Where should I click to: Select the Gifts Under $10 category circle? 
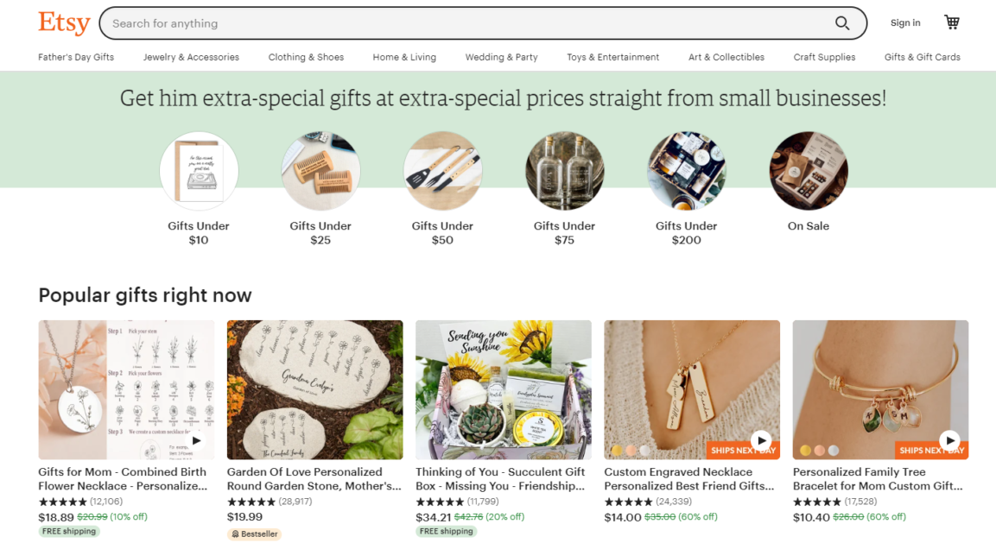pyautogui.click(x=199, y=170)
